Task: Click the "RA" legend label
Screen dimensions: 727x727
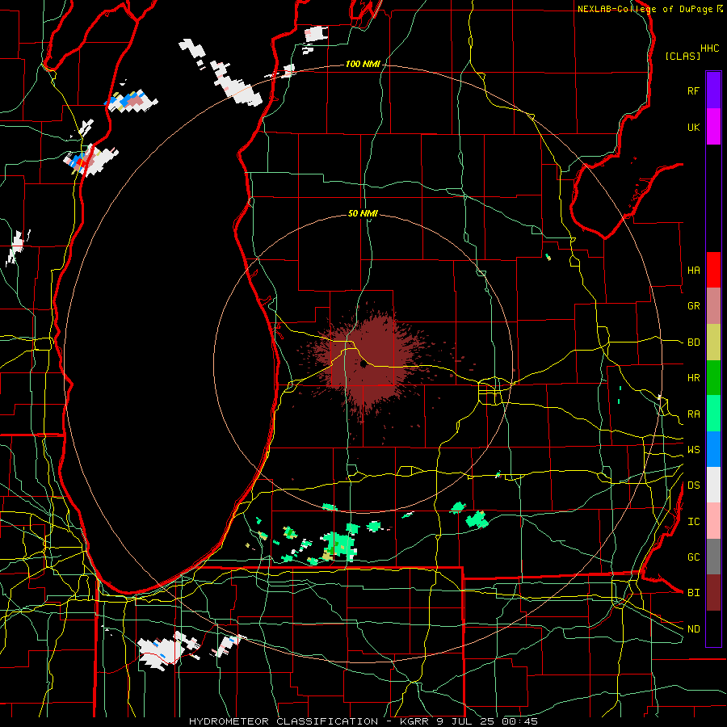Action: pyautogui.click(x=693, y=414)
